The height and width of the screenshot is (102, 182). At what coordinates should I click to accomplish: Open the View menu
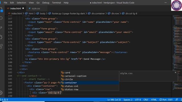31,3
